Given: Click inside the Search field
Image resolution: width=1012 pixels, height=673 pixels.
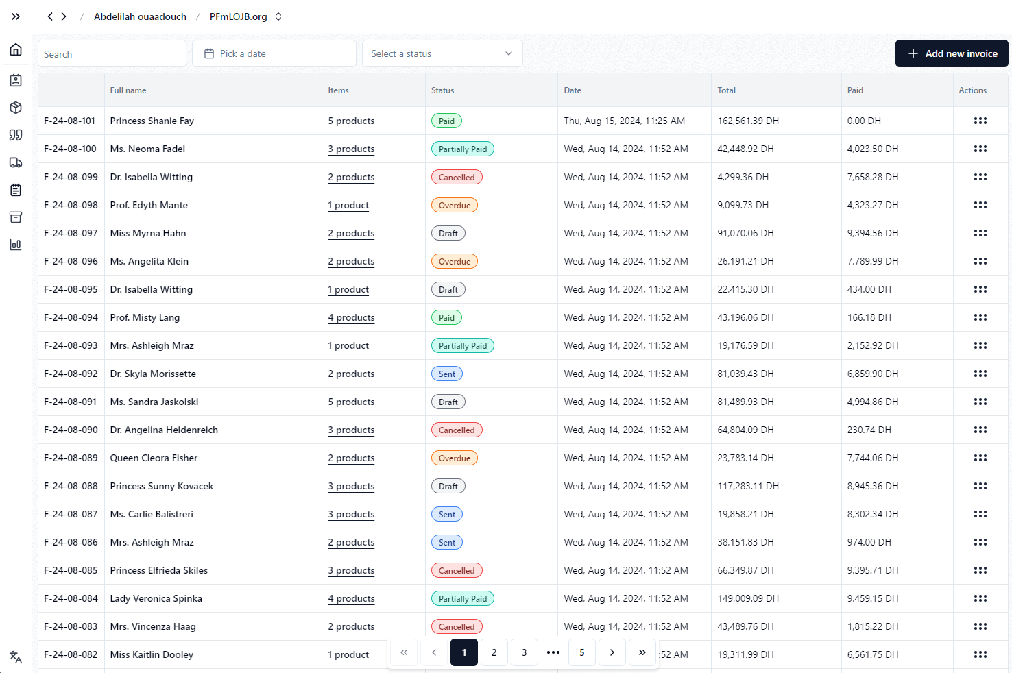Looking at the screenshot, I should [112, 53].
